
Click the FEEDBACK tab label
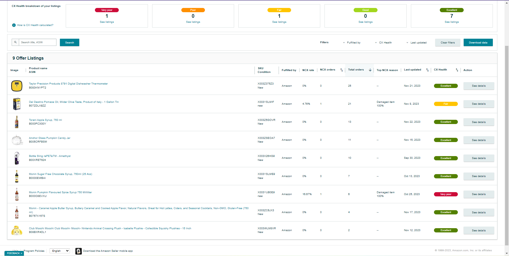click(13, 253)
